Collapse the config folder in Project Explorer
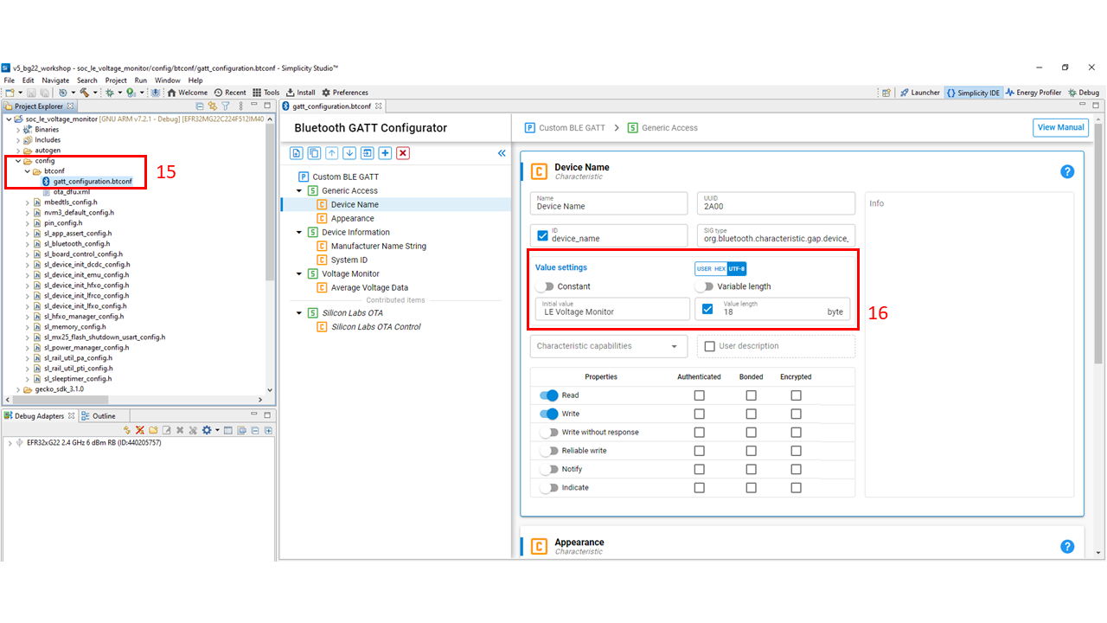Image resolution: width=1107 pixels, height=623 pixels. point(18,161)
